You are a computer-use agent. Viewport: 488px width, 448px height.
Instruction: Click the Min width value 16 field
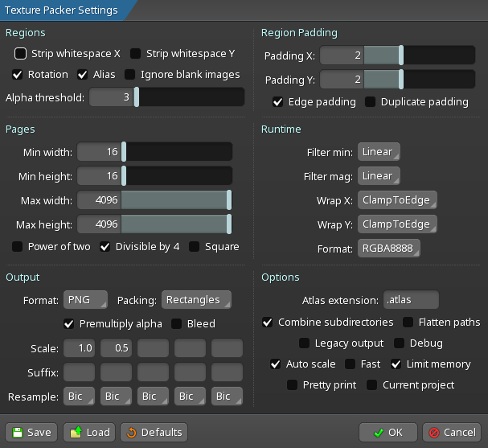(99, 152)
